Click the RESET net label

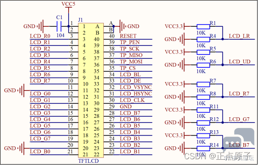pyautogui.click(x=128, y=36)
